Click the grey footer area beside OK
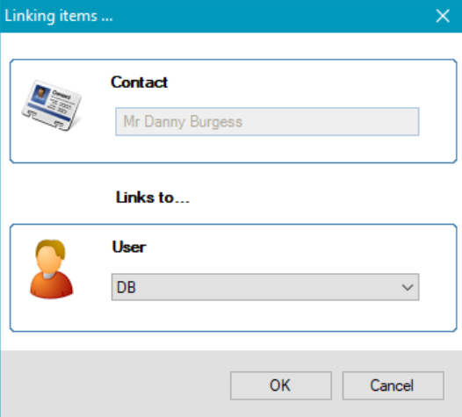The width and height of the screenshot is (462, 417). (115, 385)
